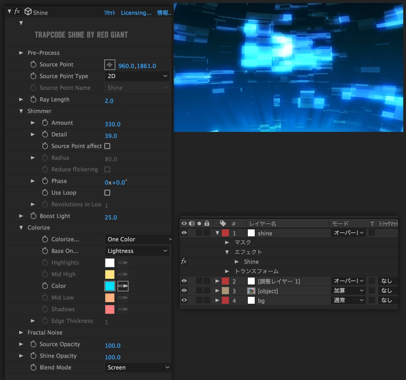
Task: Click the Shimmer Amount value 330.0
Action: [113, 124]
